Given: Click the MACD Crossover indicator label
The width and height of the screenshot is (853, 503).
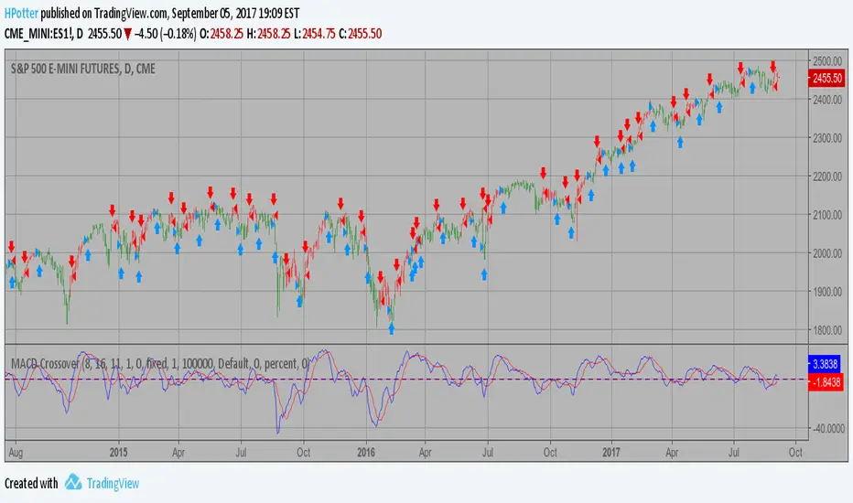Looking at the screenshot, I should click(x=160, y=363).
